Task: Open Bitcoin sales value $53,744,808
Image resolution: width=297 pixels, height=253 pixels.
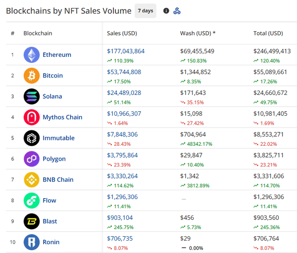Action: pyautogui.click(x=124, y=72)
